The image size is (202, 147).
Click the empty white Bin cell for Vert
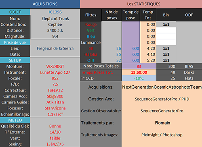click(166, 31)
